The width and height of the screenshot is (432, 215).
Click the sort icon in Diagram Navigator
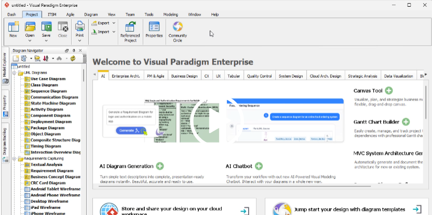[x=46, y=59]
